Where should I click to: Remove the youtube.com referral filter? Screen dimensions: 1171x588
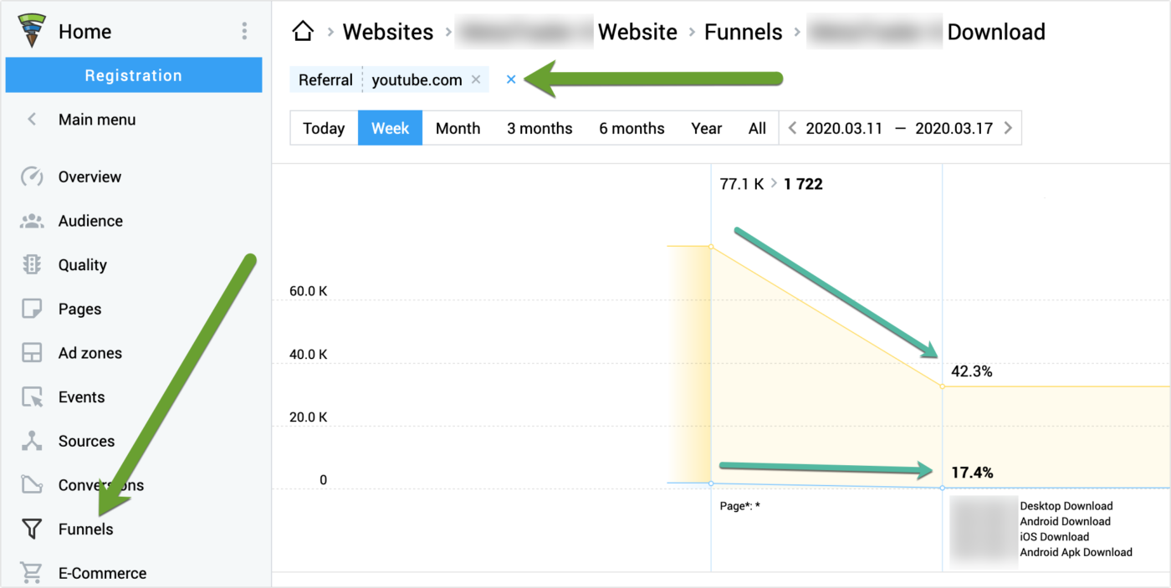(476, 79)
